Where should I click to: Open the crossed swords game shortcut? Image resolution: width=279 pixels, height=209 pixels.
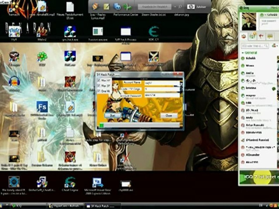[153, 59]
